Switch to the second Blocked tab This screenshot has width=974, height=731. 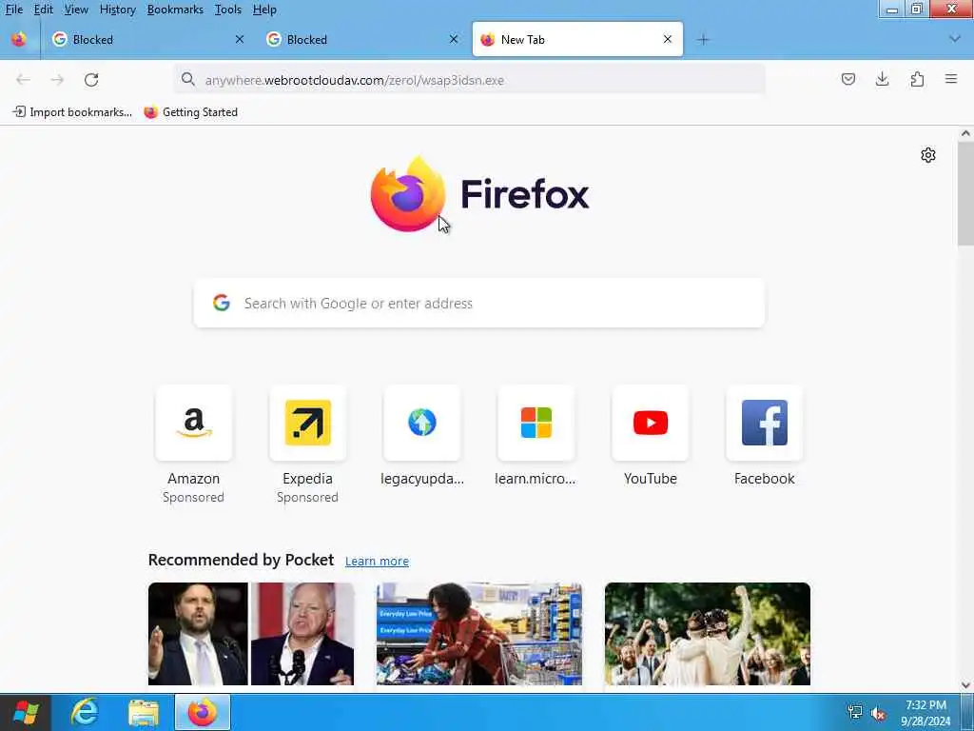(363, 39)
